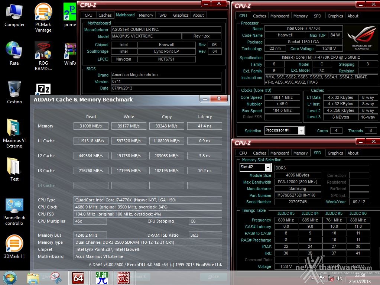Open the volume control tray icon
The width and height of the screenshot is (380, 285).
tap(340, 278)
